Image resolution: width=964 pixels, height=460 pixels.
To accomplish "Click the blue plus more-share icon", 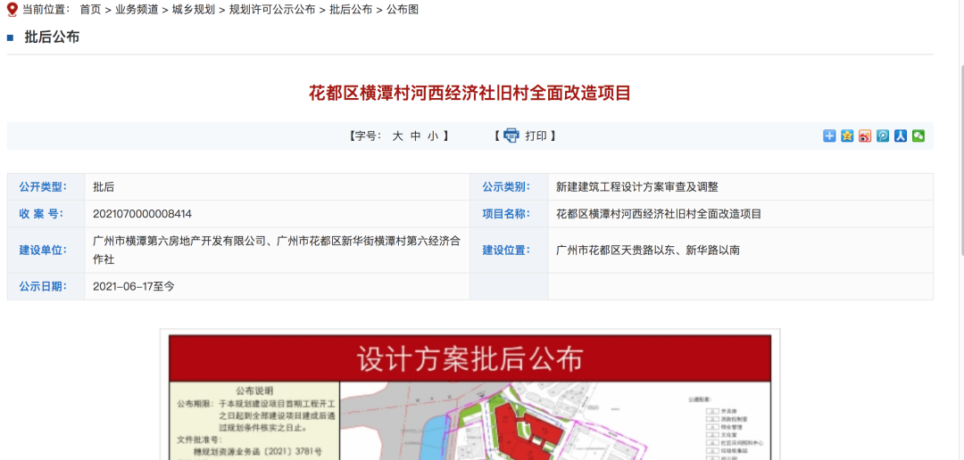I will pos(829,136).
